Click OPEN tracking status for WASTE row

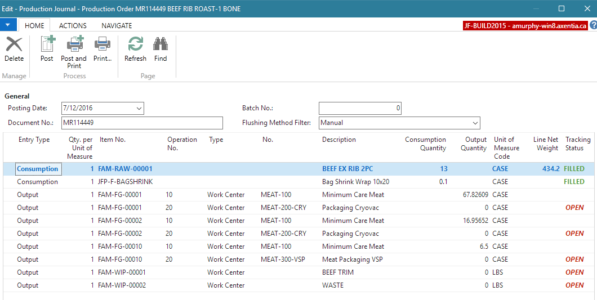(574, 285)
